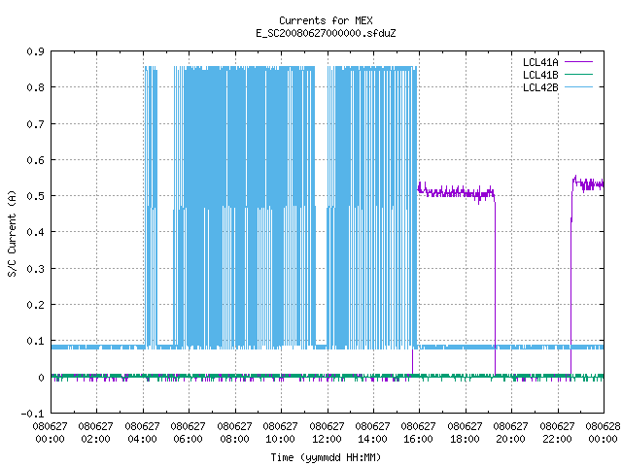This screenshot has height=466, width=622.
Task: Click the x-axis tick label 080627 04:00
Action: coord(142,432)
